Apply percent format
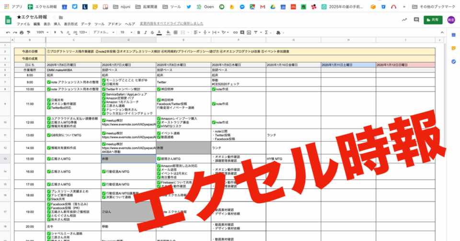The height and width of the screenshot is (241, 460). pyautogui.click(x=62, y=33)
